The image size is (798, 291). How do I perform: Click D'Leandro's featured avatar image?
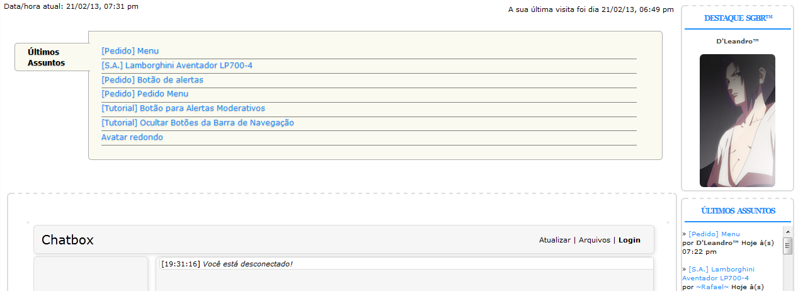(x=738, y=120)
